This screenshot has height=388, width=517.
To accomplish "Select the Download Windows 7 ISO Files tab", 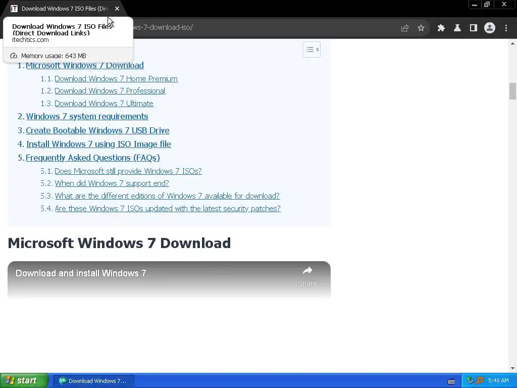I will 64,9.
